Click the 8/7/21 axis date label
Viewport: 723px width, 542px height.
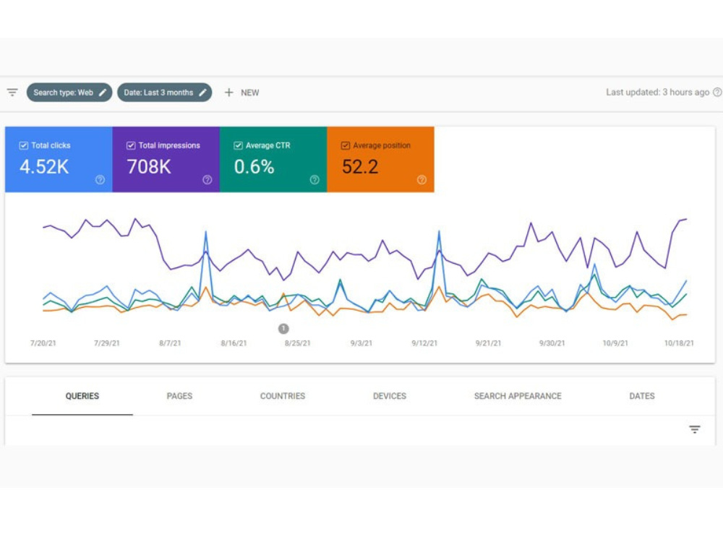click(x=170, y=343)
